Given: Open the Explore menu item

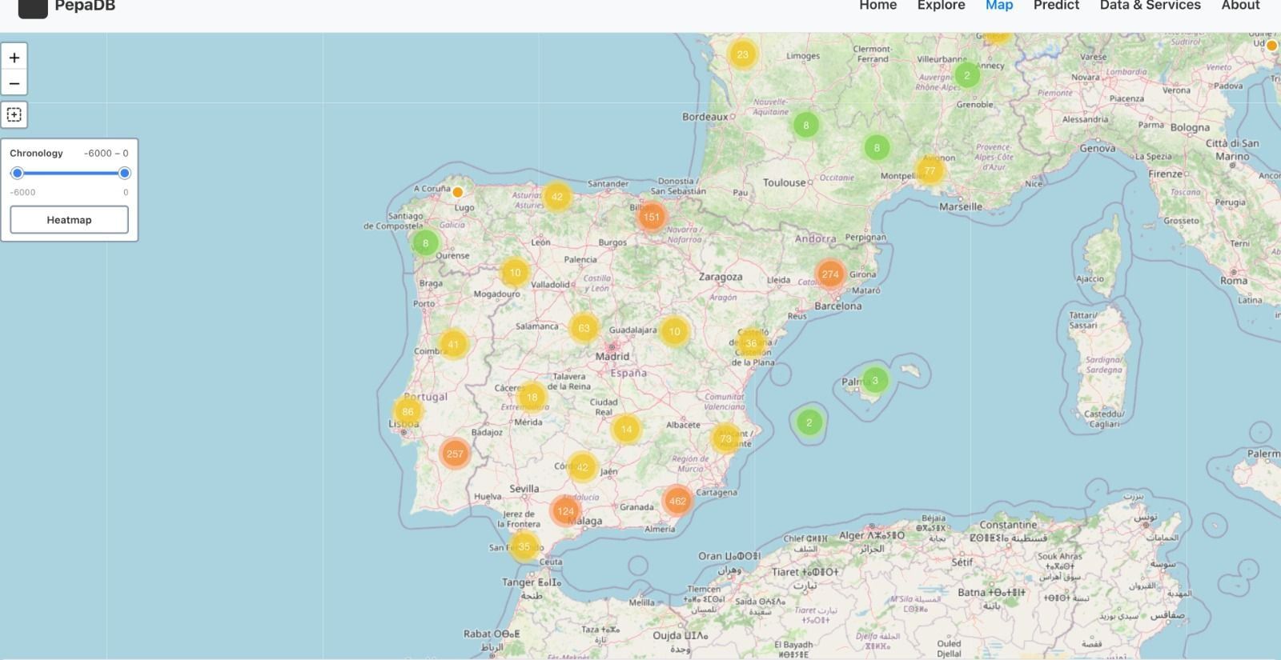Looking at the screenshot, I should [x=941, y=6].
